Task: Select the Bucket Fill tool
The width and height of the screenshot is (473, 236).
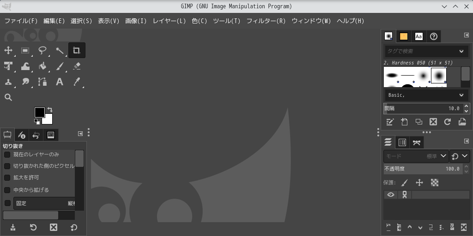Action: pyautogui.click(x=42, y=66)
